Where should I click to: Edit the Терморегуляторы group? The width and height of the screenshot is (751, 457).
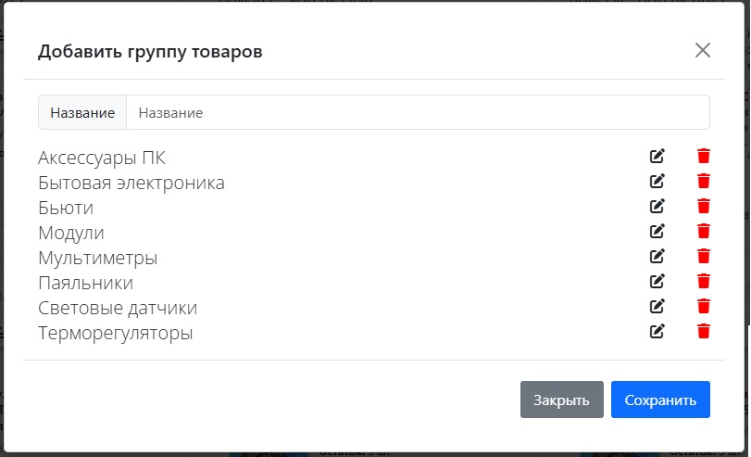click(657, 331)
